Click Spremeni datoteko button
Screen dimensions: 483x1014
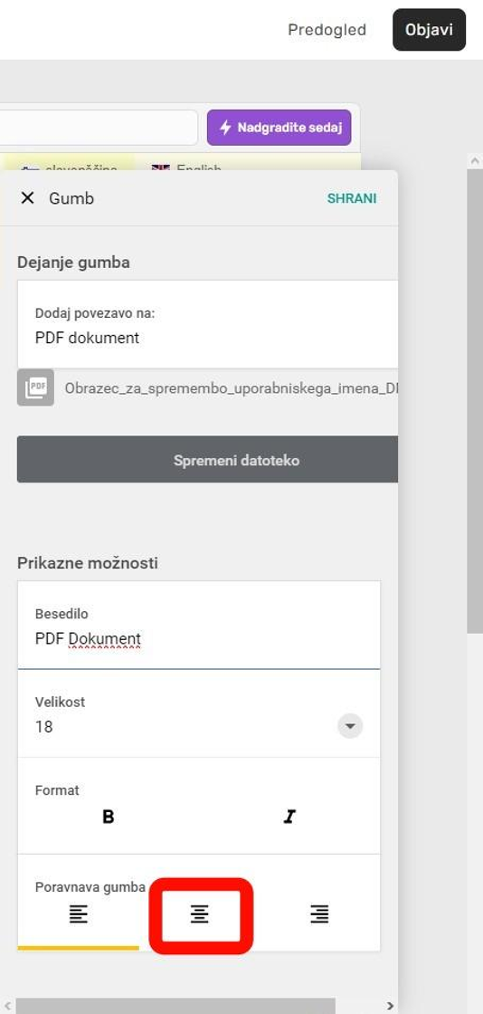tap(207, 460)
